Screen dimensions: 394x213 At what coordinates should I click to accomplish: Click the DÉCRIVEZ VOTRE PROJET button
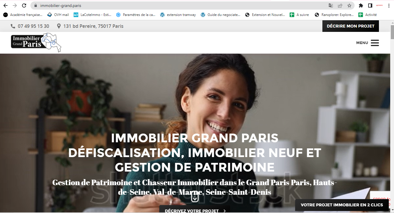(x=195, y=210)
